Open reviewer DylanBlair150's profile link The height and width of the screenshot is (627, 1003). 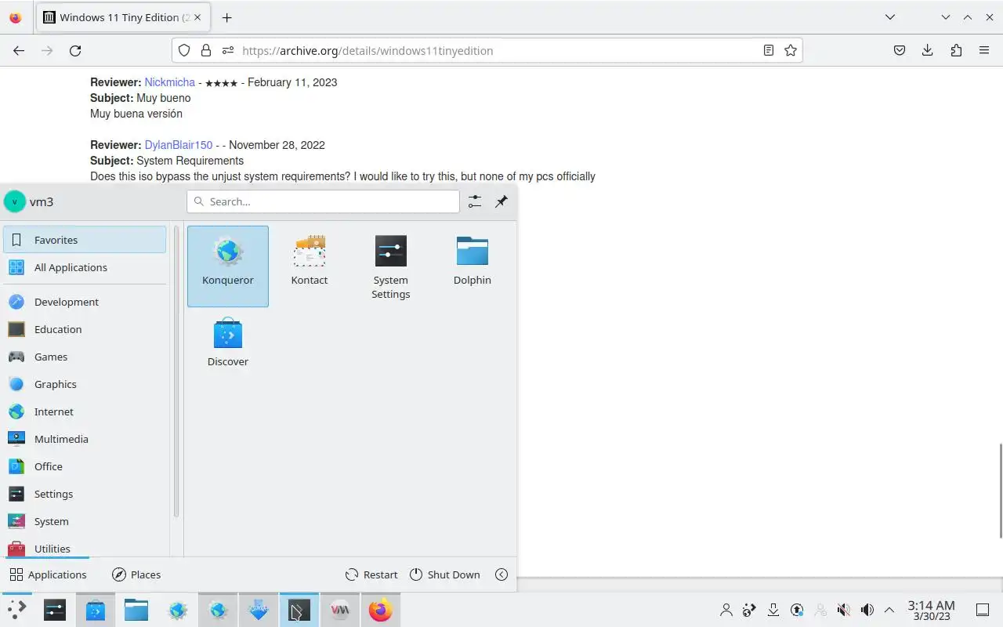click(x=179, y=145)
